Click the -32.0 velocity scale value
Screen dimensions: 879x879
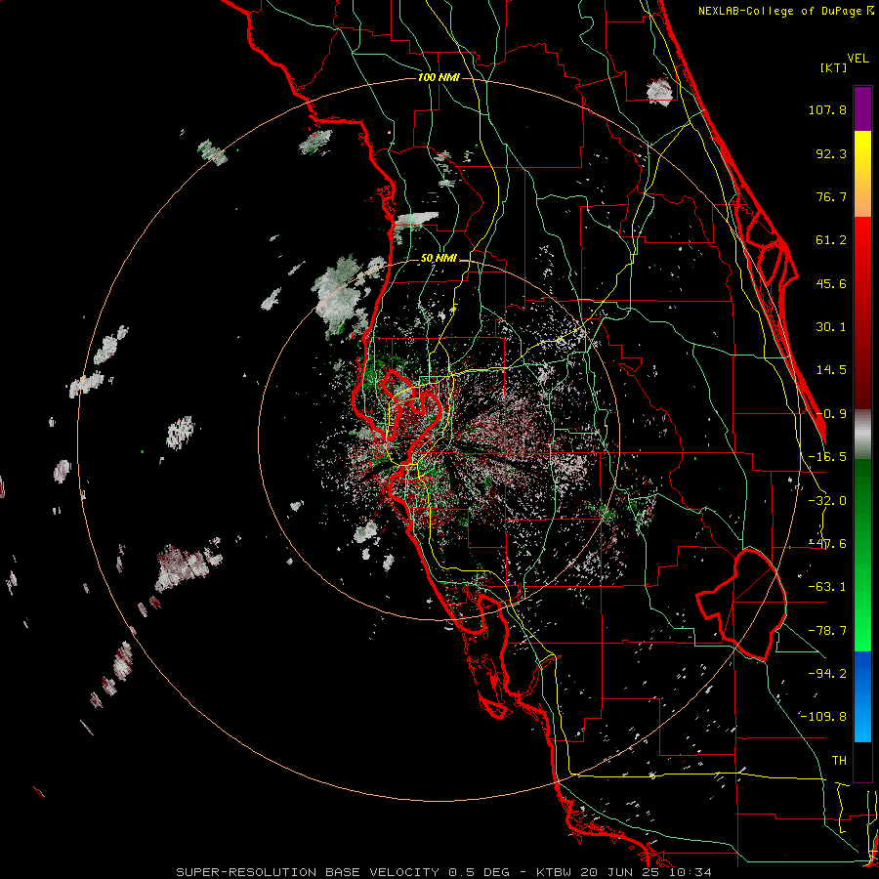(x=827, y=501)
